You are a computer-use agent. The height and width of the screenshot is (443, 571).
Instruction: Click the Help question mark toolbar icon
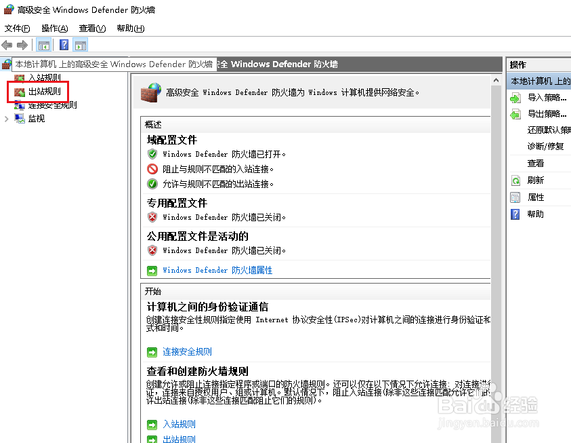[63, 45]
